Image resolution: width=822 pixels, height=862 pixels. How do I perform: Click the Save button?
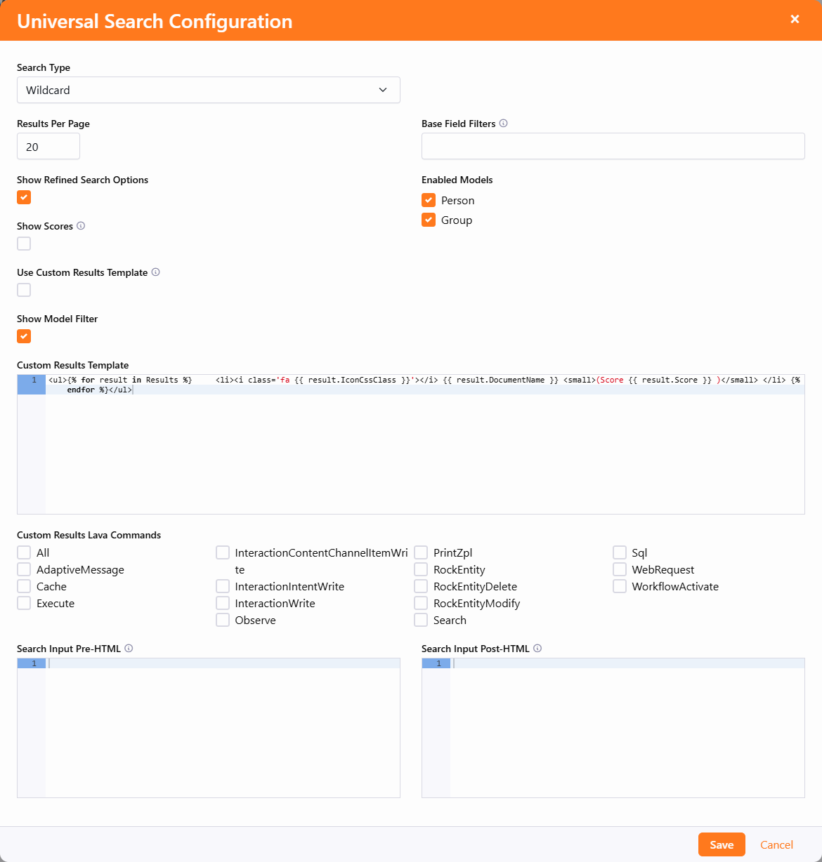click(x=722, y=844)
